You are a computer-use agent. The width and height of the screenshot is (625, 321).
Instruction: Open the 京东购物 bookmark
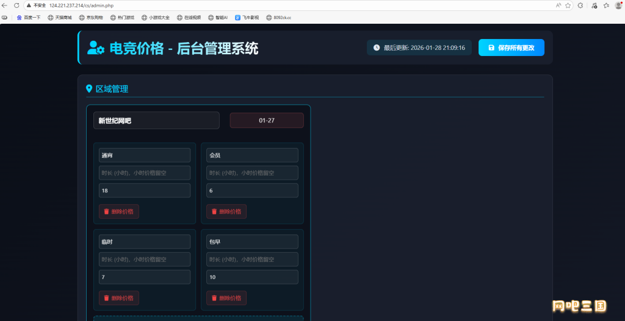point(91,18)
